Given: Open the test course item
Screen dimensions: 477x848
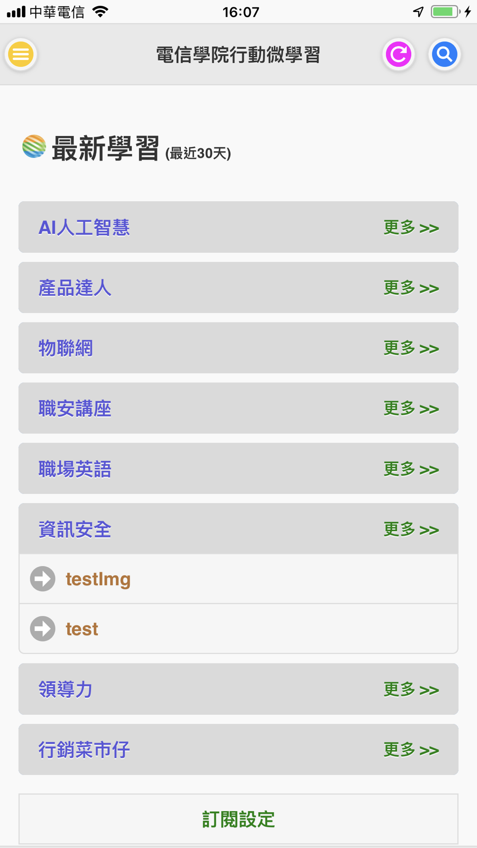Looking at the screenshot, I should [x=82, y=629].
